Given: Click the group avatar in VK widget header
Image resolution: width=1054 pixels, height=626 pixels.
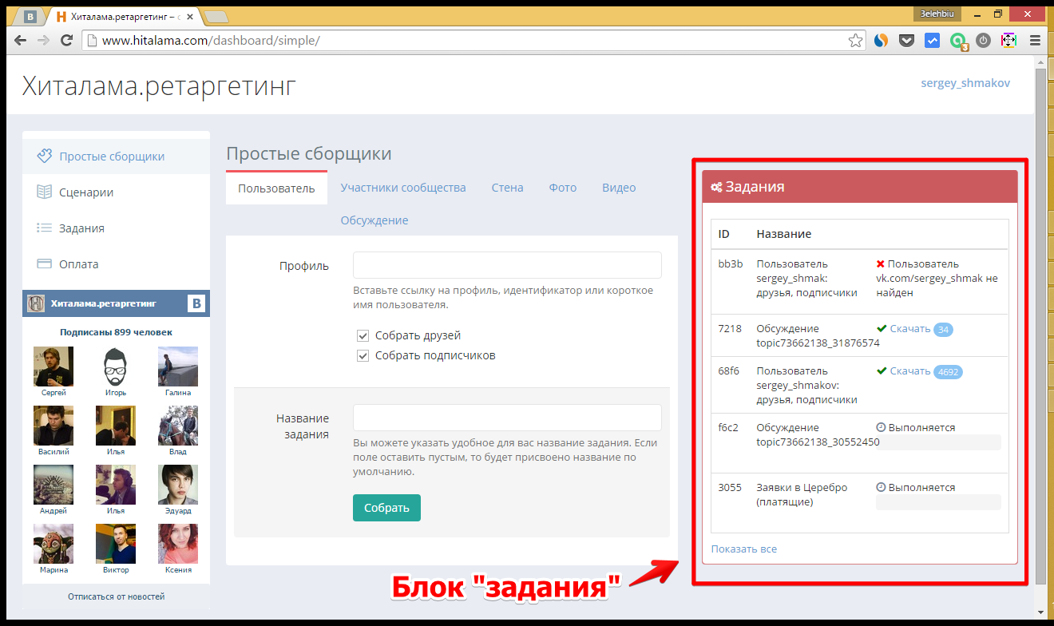Looking at the screenshot, I should pos(36,303).
